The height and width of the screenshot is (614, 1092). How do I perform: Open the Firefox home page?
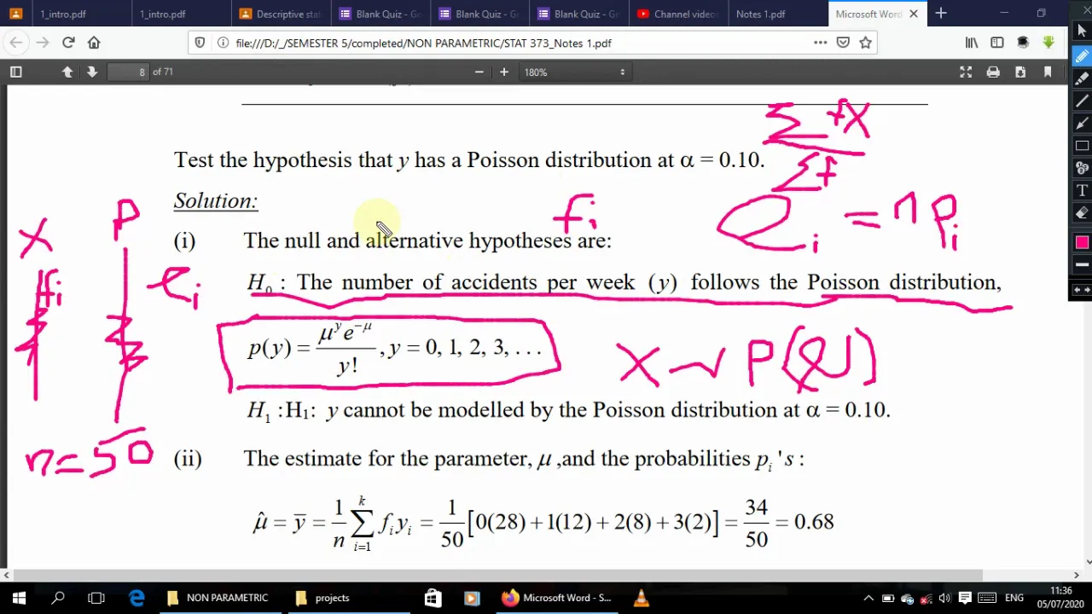(x=94, y=43)
